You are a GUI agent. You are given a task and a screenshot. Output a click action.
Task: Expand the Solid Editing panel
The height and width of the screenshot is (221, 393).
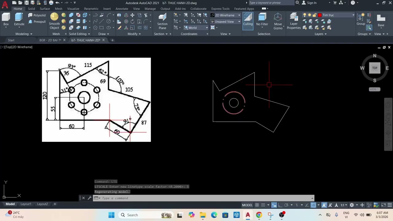[80, 34]
